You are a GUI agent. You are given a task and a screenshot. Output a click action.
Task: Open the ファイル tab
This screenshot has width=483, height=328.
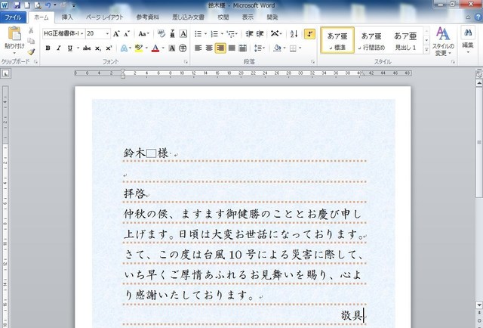pos(14,16)
